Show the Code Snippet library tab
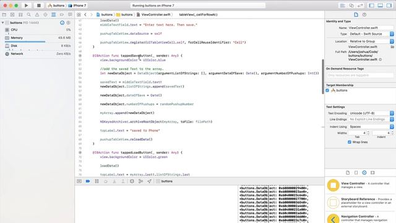Screen dimensions: 396x223 click(x=356, y=173)
